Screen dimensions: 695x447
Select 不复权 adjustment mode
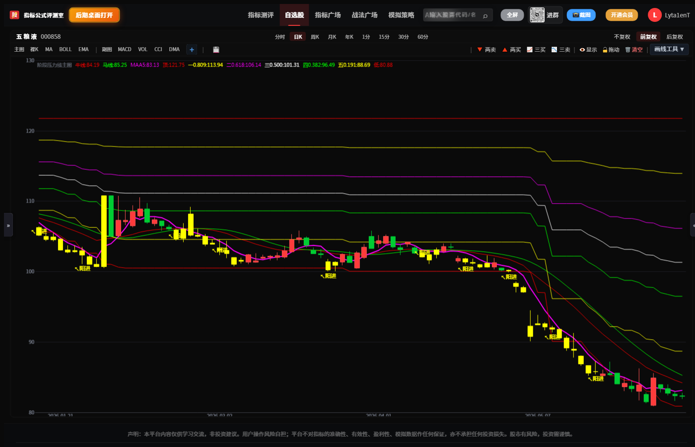tap(622, 37)
